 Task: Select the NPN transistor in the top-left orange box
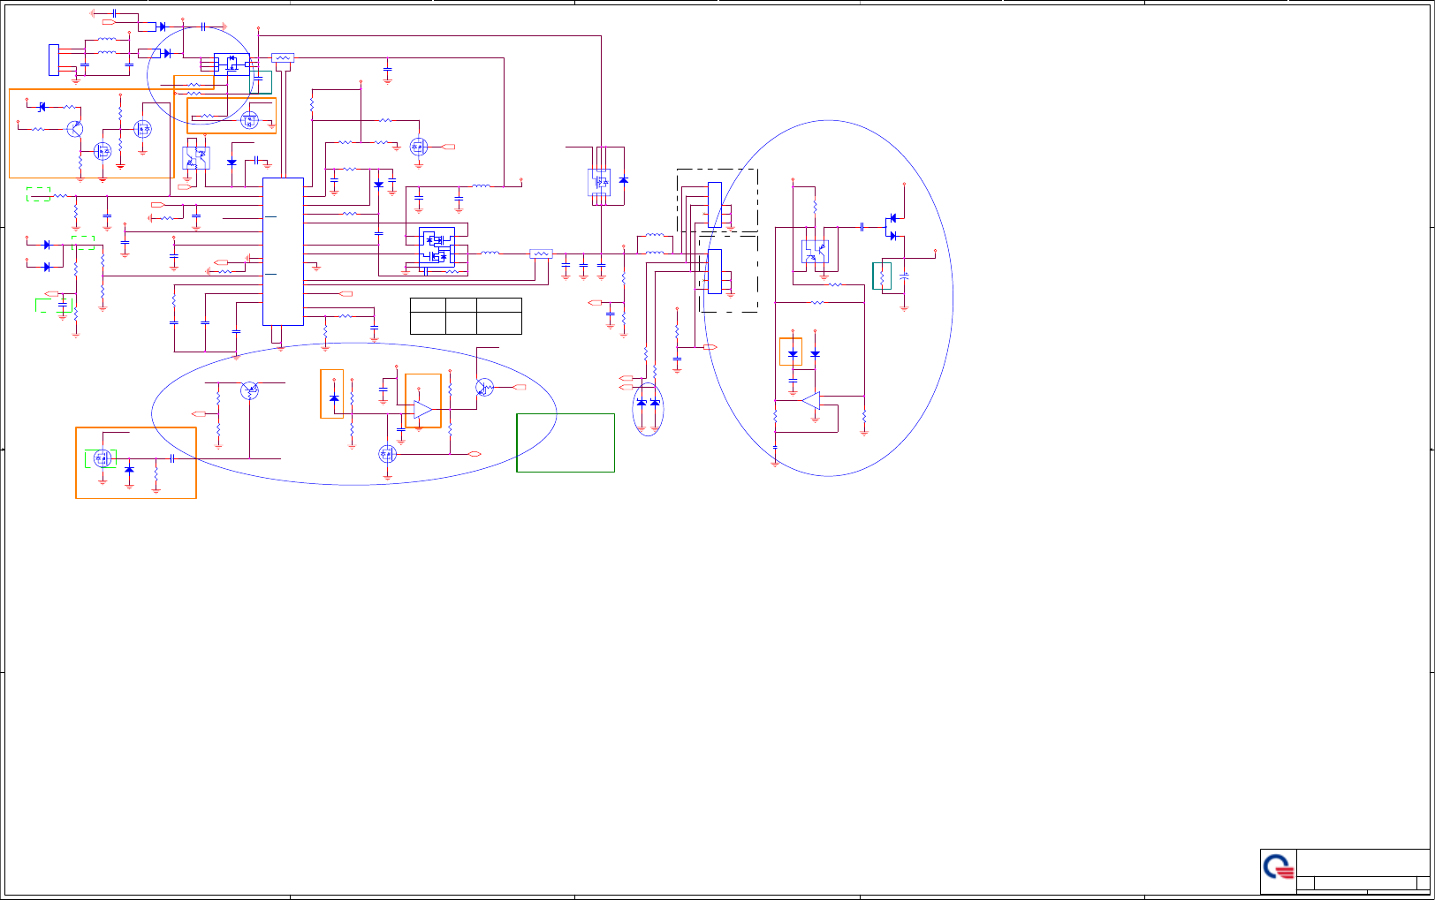pos(74,129)
